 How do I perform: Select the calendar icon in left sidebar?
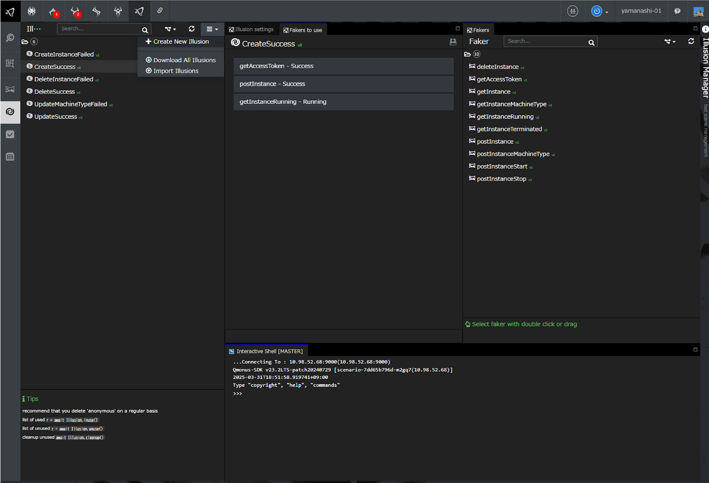[10, 157]
